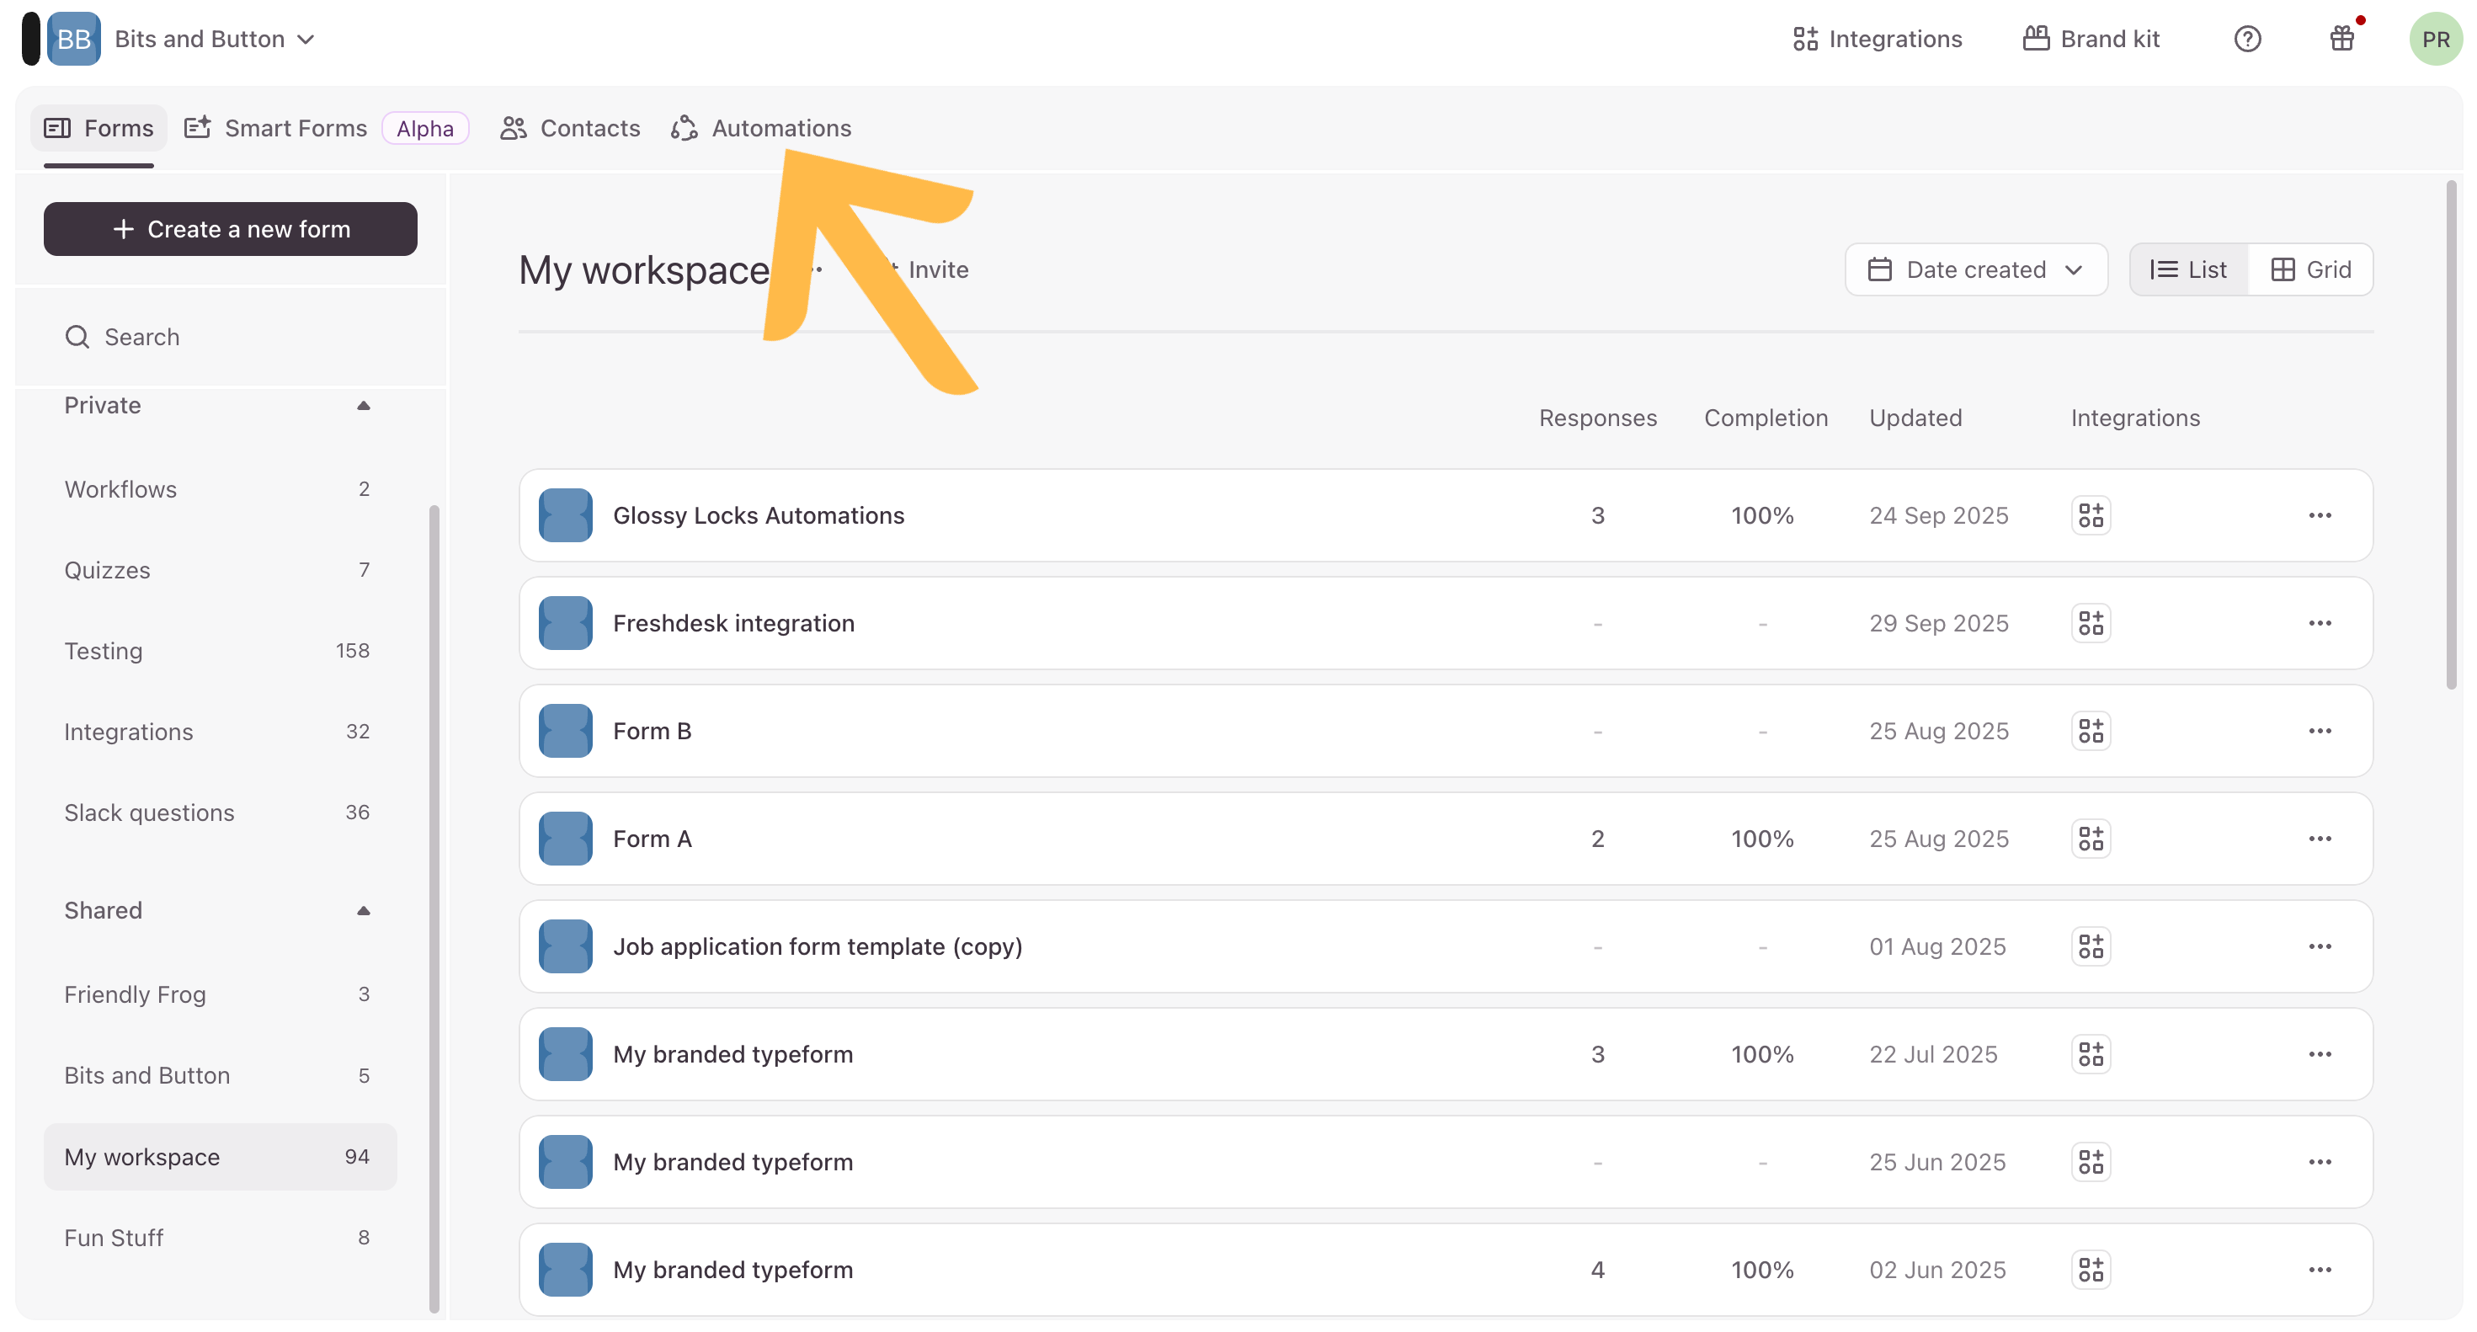Screen dimensions: 2477x1332
Task: Open the Date created sort dropdown
Action: coord(1975,269)
